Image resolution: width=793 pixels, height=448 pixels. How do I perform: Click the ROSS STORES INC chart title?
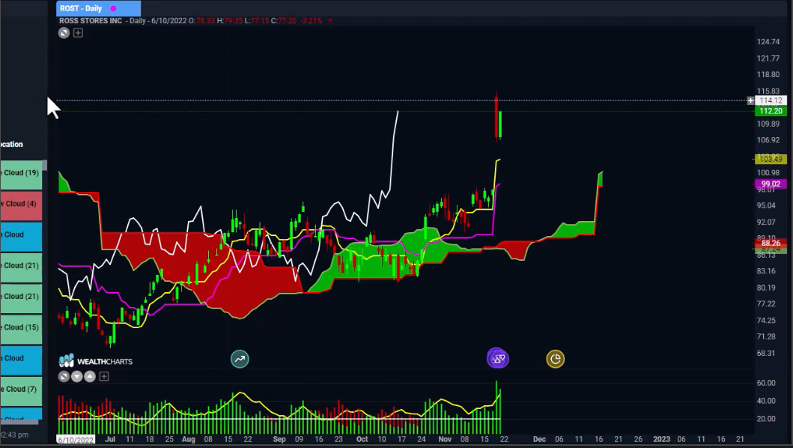tap(91, 21)
